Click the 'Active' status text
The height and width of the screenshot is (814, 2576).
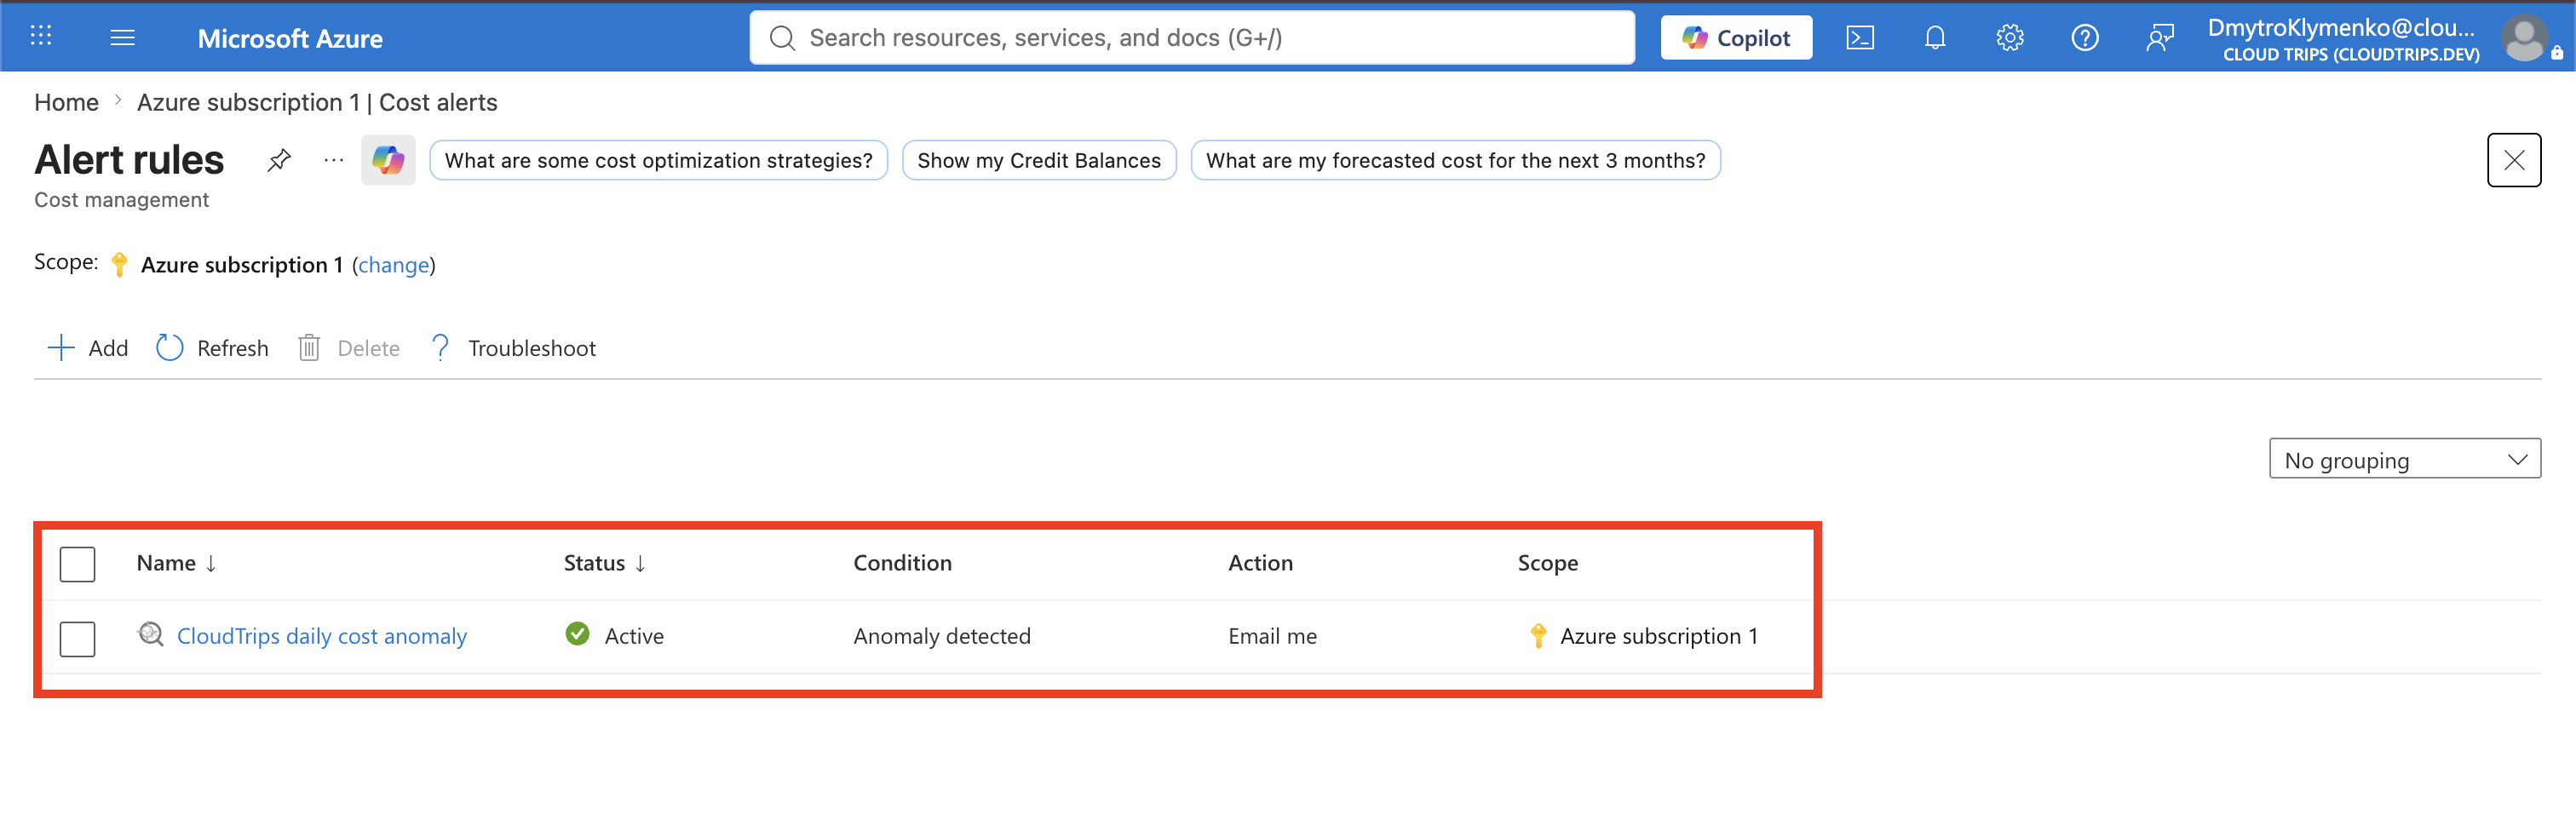[634, 636]
